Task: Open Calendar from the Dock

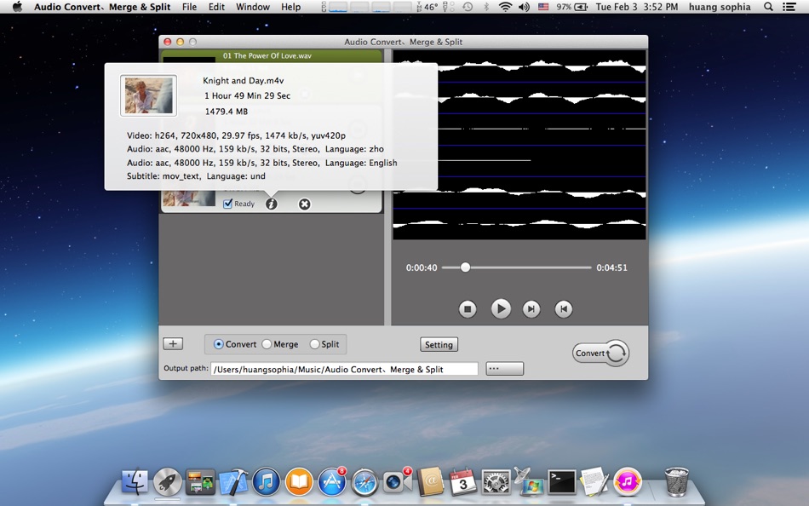Action: [x=462, y=482]
